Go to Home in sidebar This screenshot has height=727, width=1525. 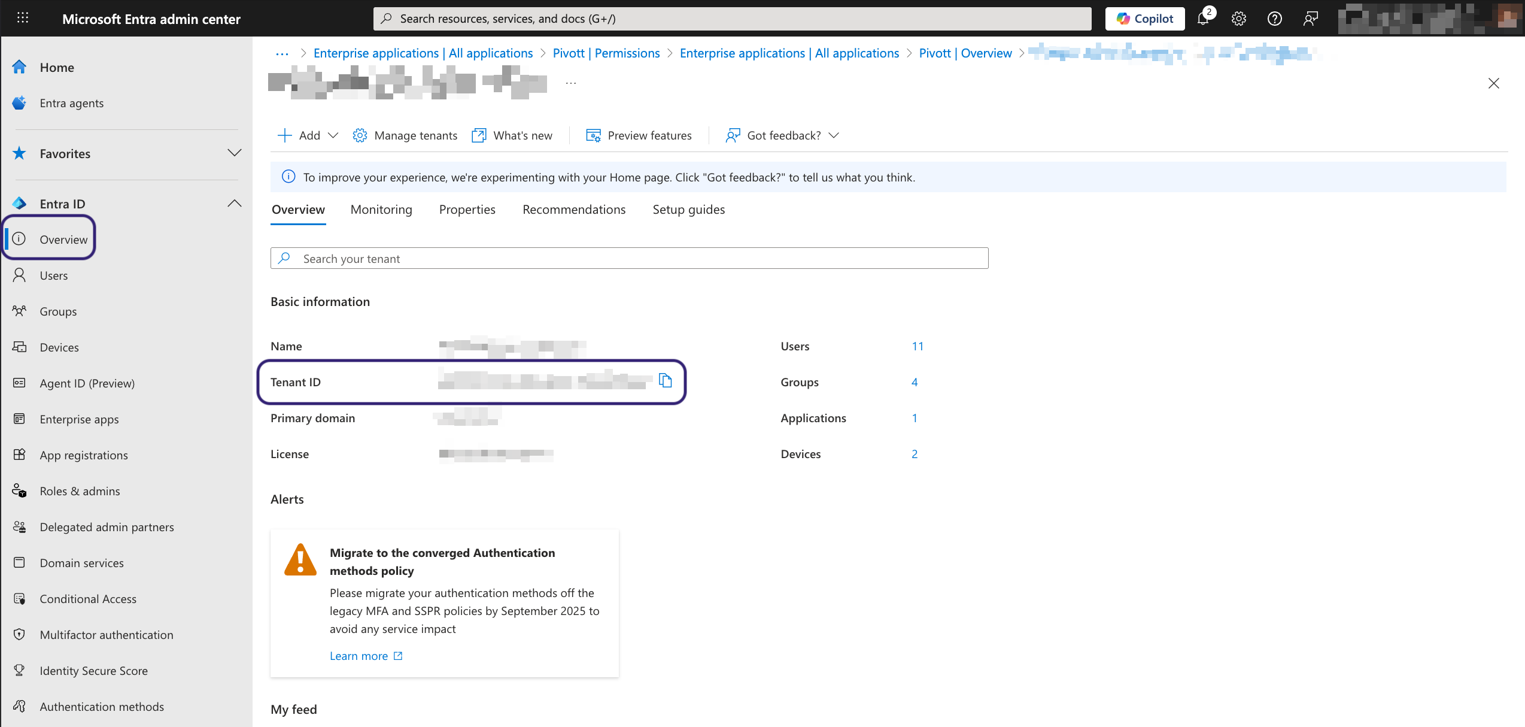click(57, 68)
